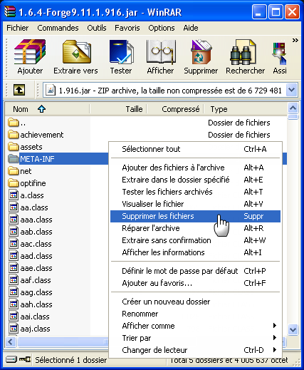The height and width of the screenshot is (370, 304).
Task: Click the Supprimer toolbar icon
Action: 201,52
